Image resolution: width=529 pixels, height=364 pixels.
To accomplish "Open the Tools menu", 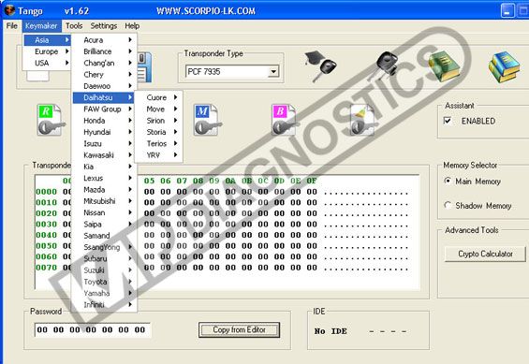I will [74, 26].
